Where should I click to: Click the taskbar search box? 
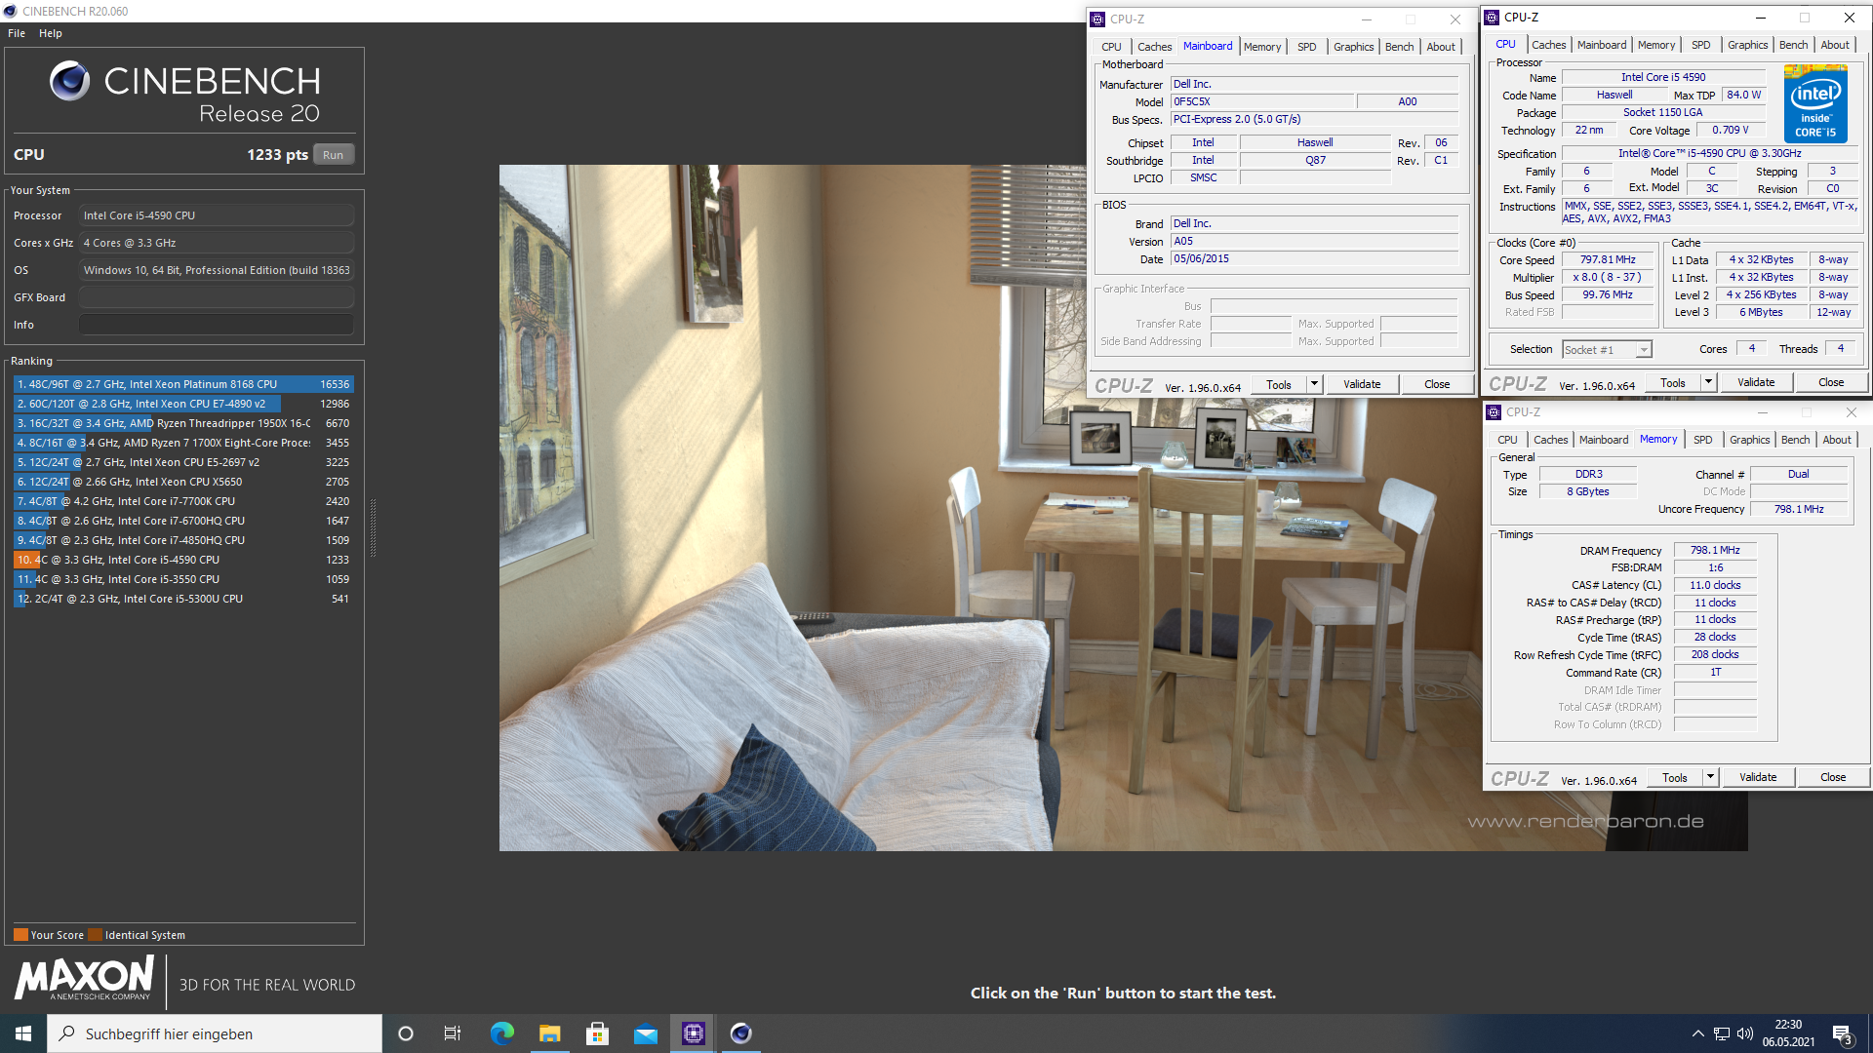[215, 1033]
